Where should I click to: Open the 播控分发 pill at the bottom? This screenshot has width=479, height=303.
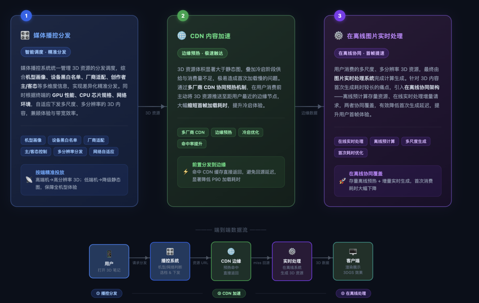(x=106, y=293)
